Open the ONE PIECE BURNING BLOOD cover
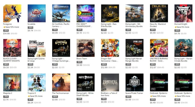This screenshot has height=107, width=195. [x=159, y=48]
